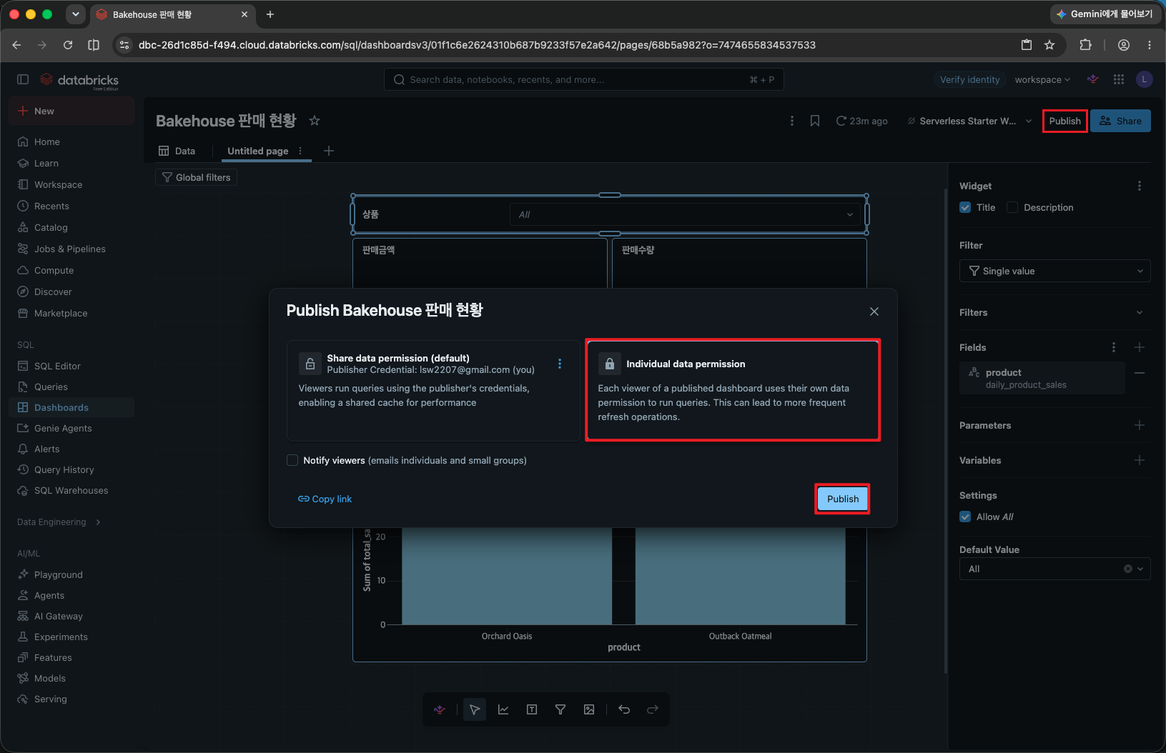Viewport: 1166px width, 753px height.
Task: Check the Notify viewers option
Action: tap(292, 460)
